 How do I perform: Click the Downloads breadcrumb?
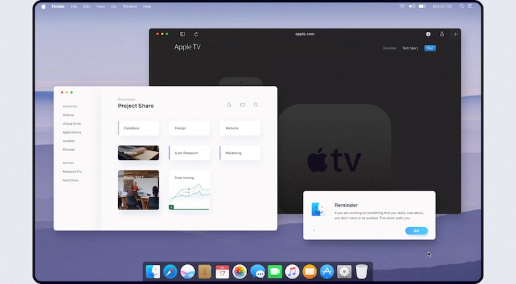point(127,99)
